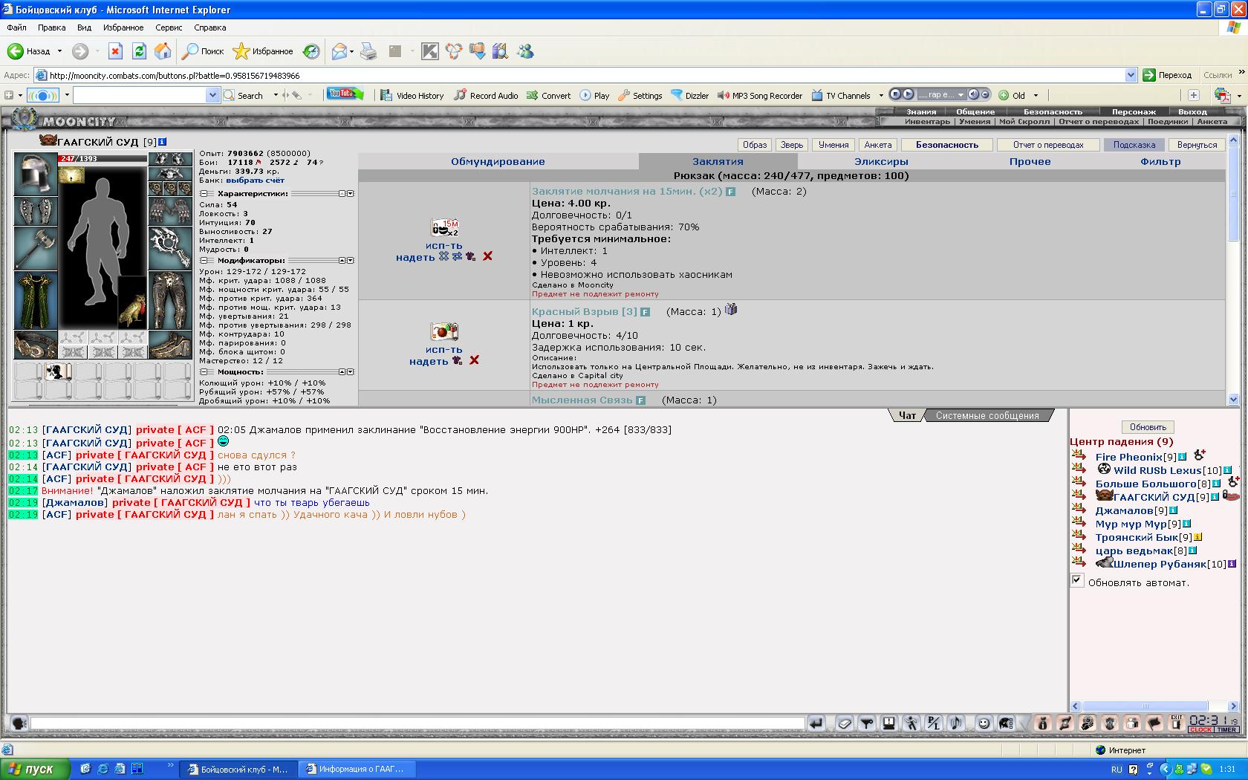Toggle the Обновлять автомат checkbox

tap(1077, 581)
